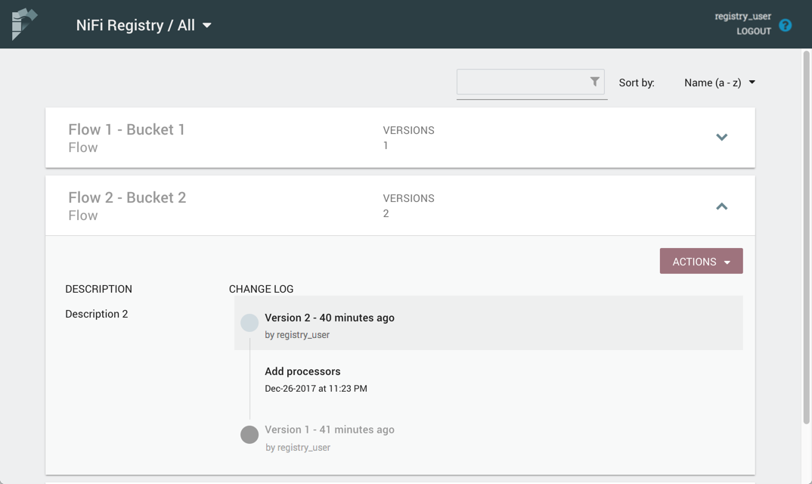Open the help question mark icon
The image size is (812, 484).
tap(786, 25)
